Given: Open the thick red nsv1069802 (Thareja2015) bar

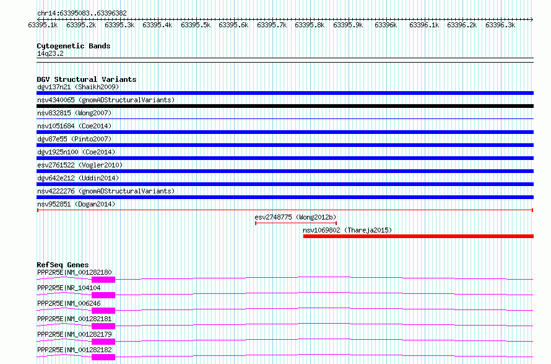Looking at the screenshot, I should click(x=419, y=236).
